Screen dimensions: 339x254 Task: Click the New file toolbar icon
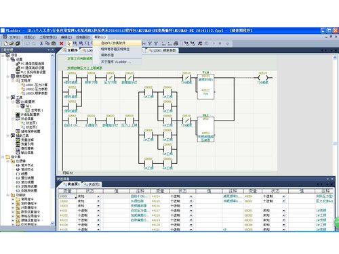[x=6, y=43]
